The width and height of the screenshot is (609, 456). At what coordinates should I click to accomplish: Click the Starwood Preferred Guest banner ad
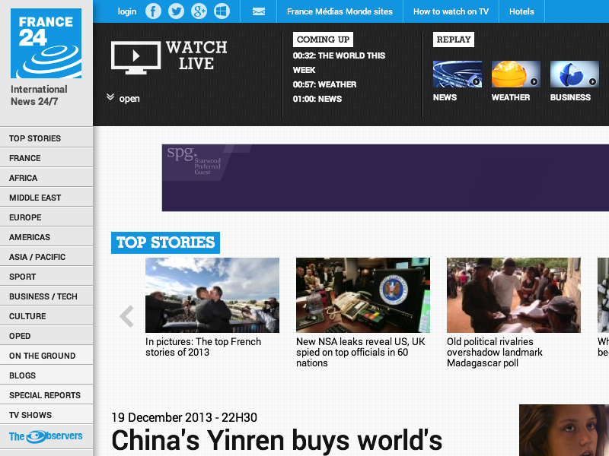click(384, 178)
